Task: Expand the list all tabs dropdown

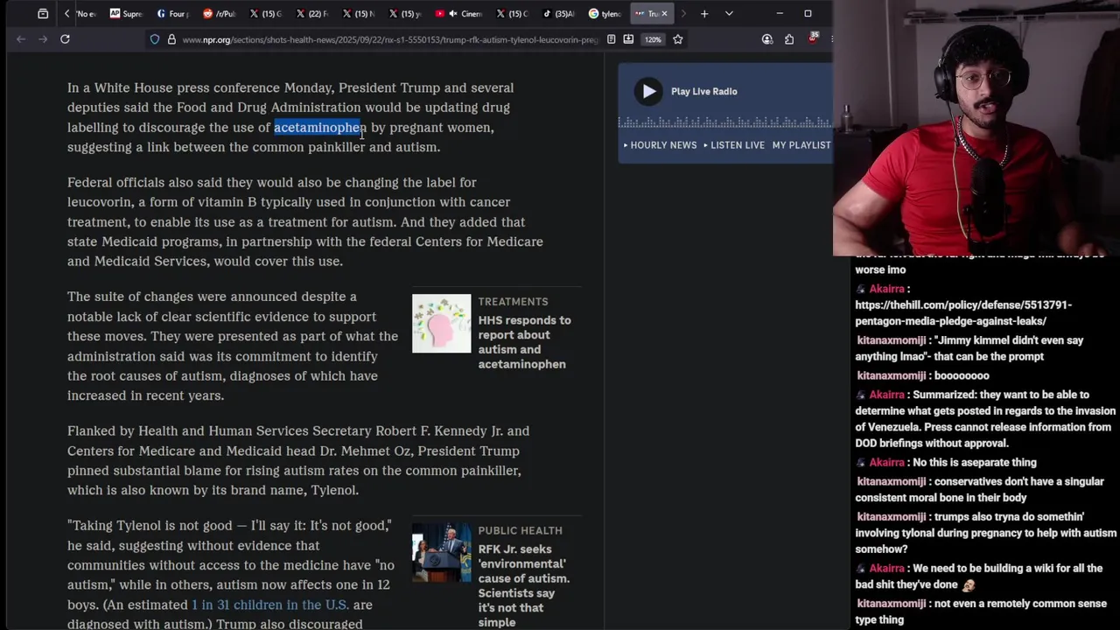Action: (x=729, y=13)
